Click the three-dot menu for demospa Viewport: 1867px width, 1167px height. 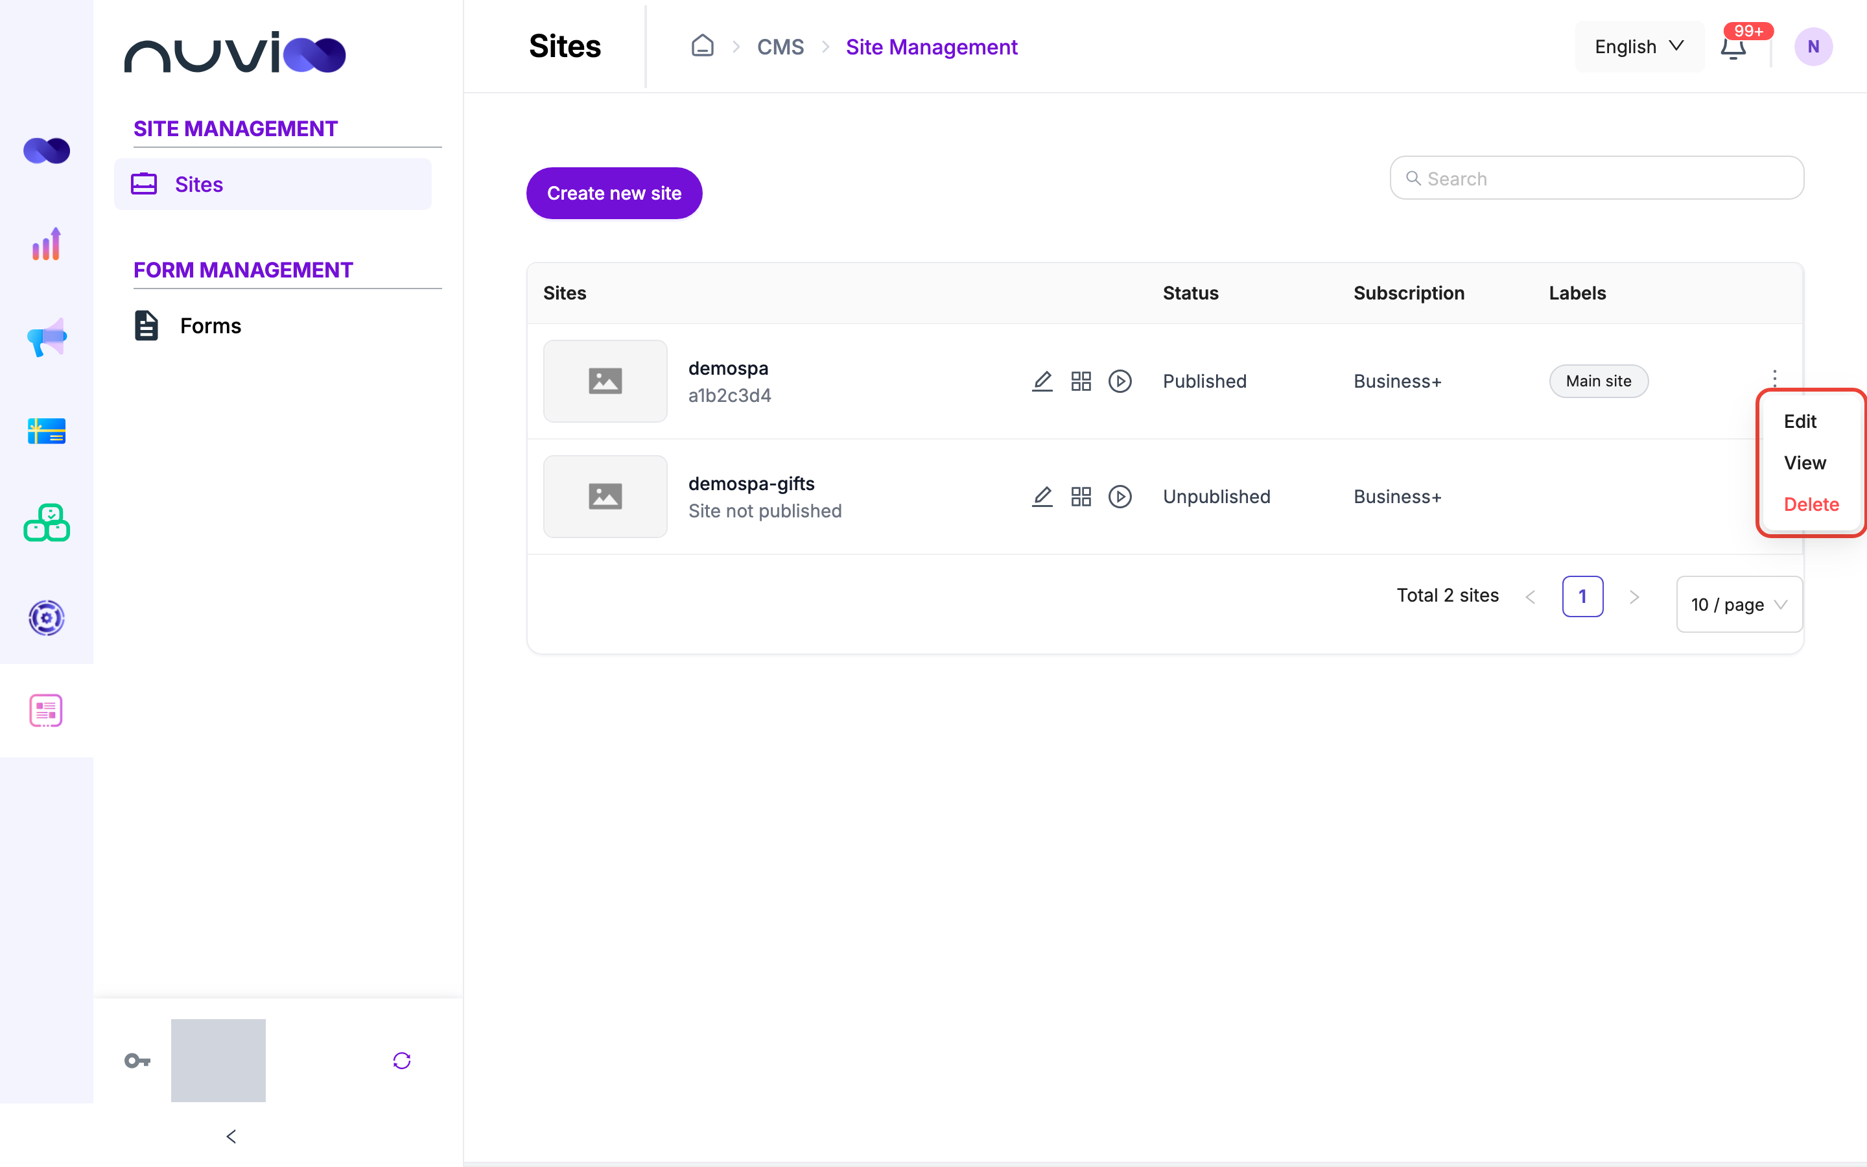tap(1774, 378)
